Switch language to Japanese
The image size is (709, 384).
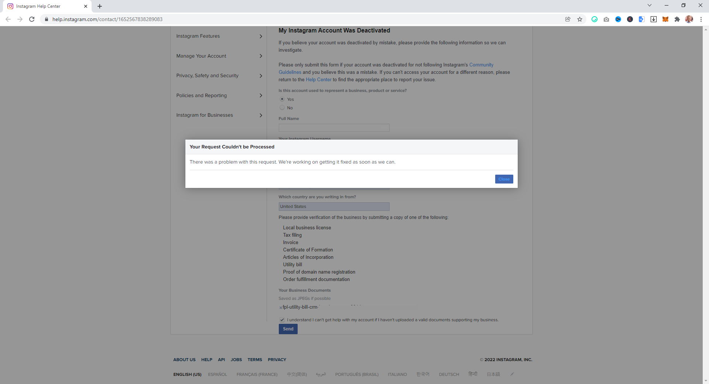(x=493, y=374)
